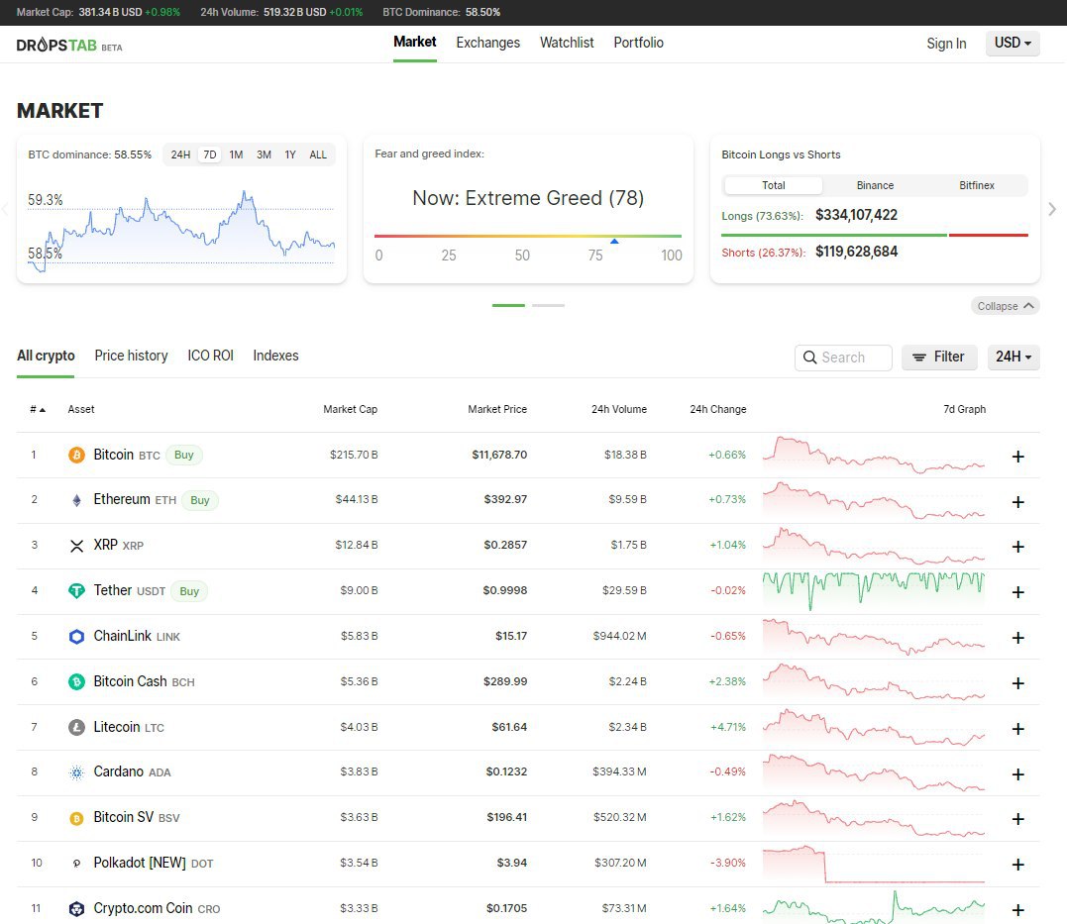This screenshot has height=924, width=1067.
Task: Open the 24H timeframe dropdown above table
Action: 1013,357
